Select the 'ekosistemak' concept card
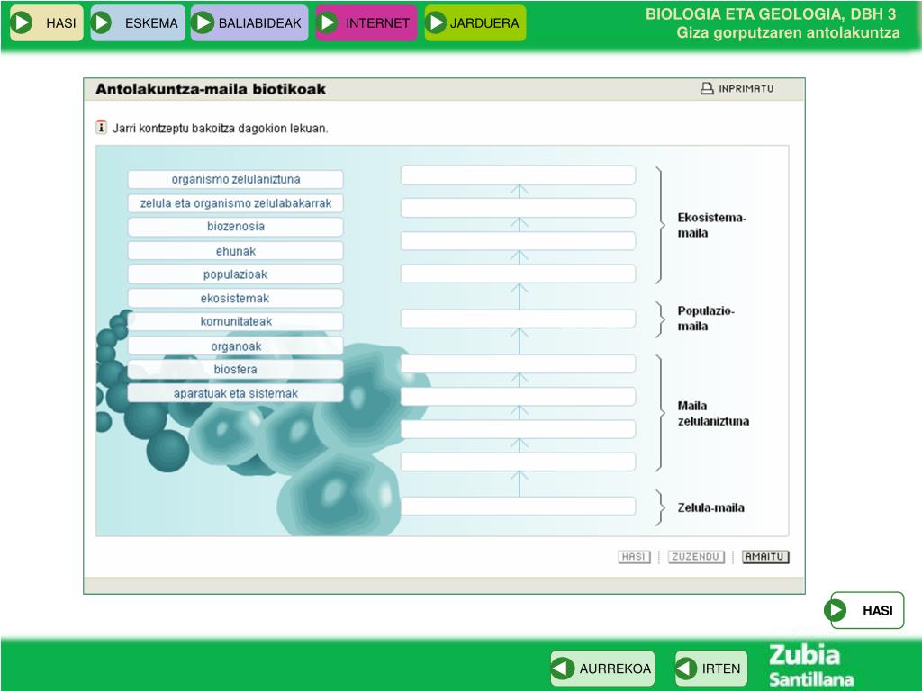 (x=235, y=298)
